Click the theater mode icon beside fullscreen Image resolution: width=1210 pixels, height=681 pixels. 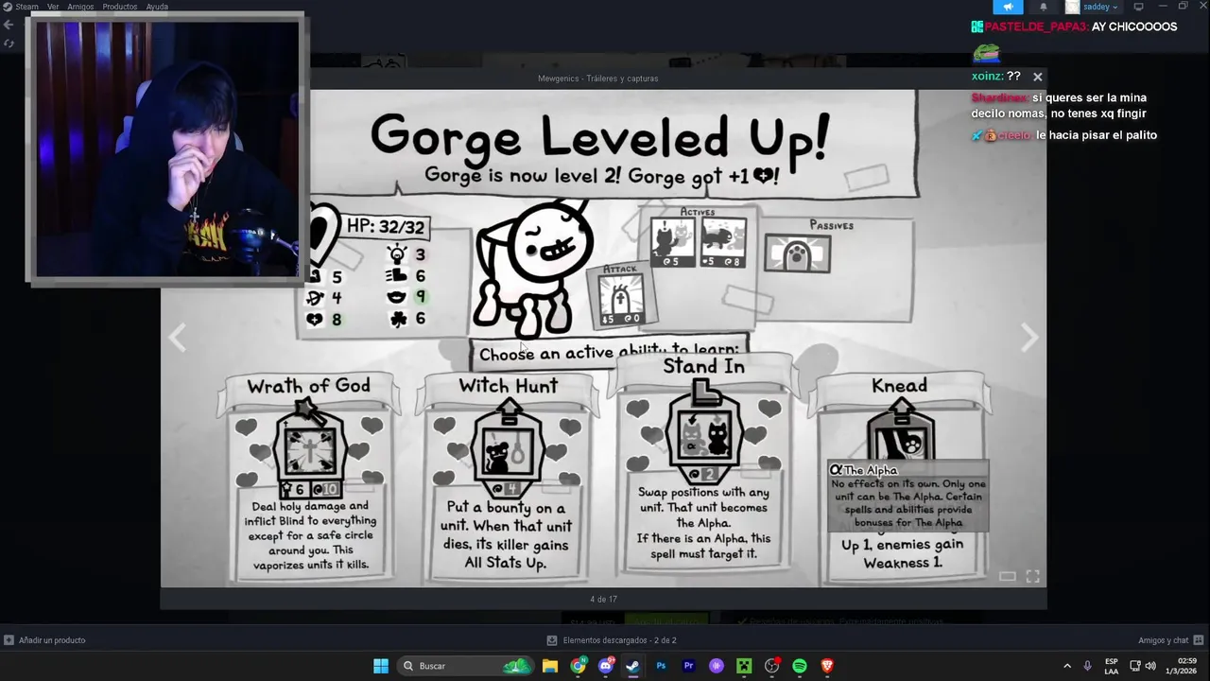[x=1008, y=576]
